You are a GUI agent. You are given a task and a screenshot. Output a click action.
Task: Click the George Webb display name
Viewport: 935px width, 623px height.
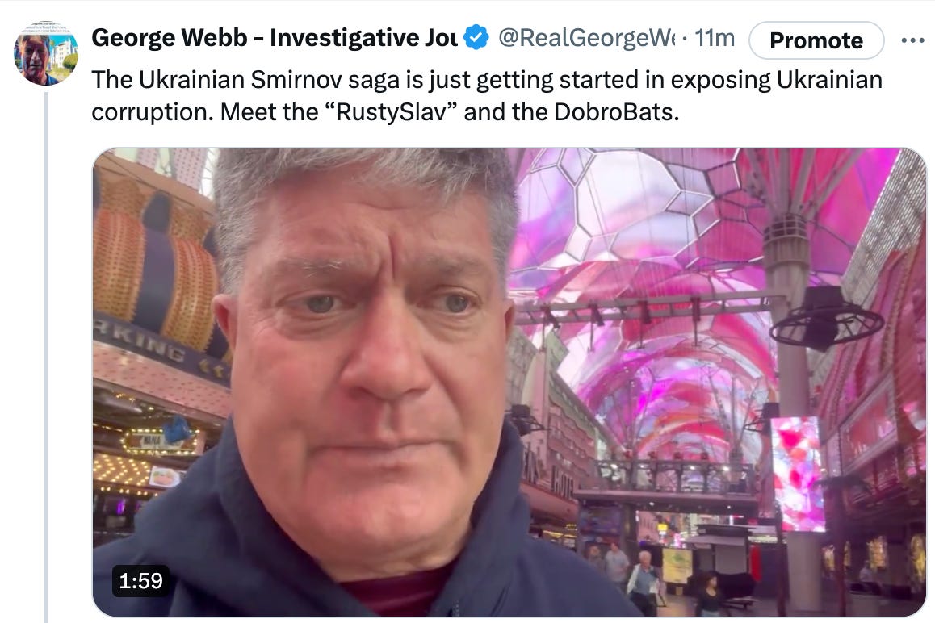275,38
